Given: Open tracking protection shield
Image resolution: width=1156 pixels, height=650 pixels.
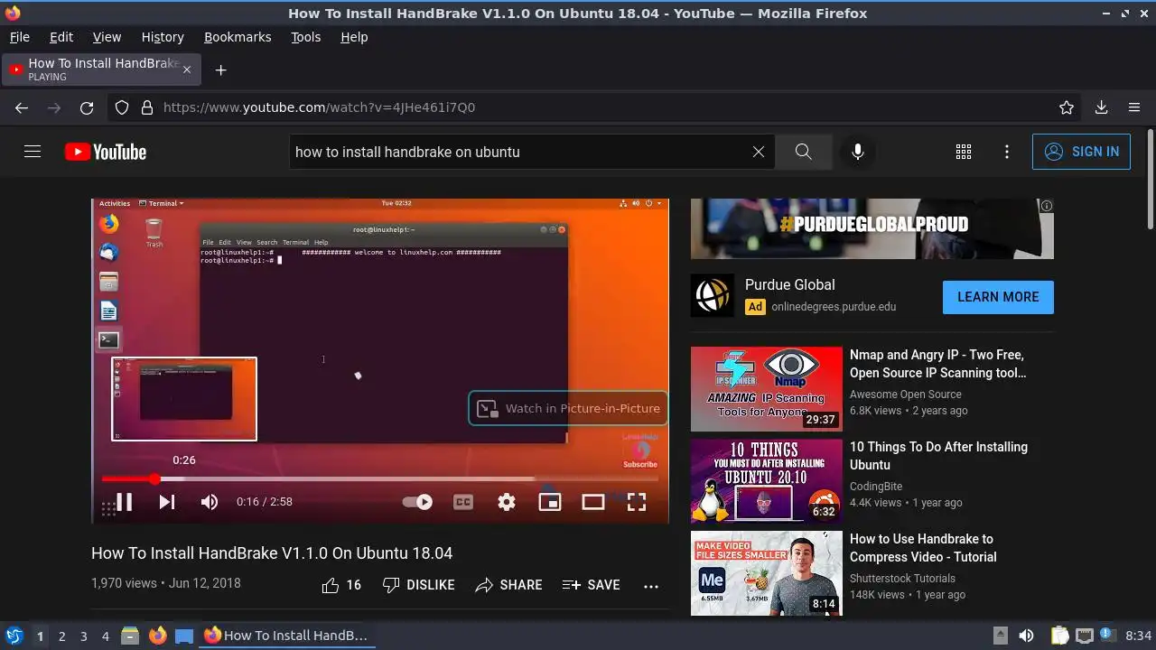Looking at the screenshot, I should tap(122, 107).
